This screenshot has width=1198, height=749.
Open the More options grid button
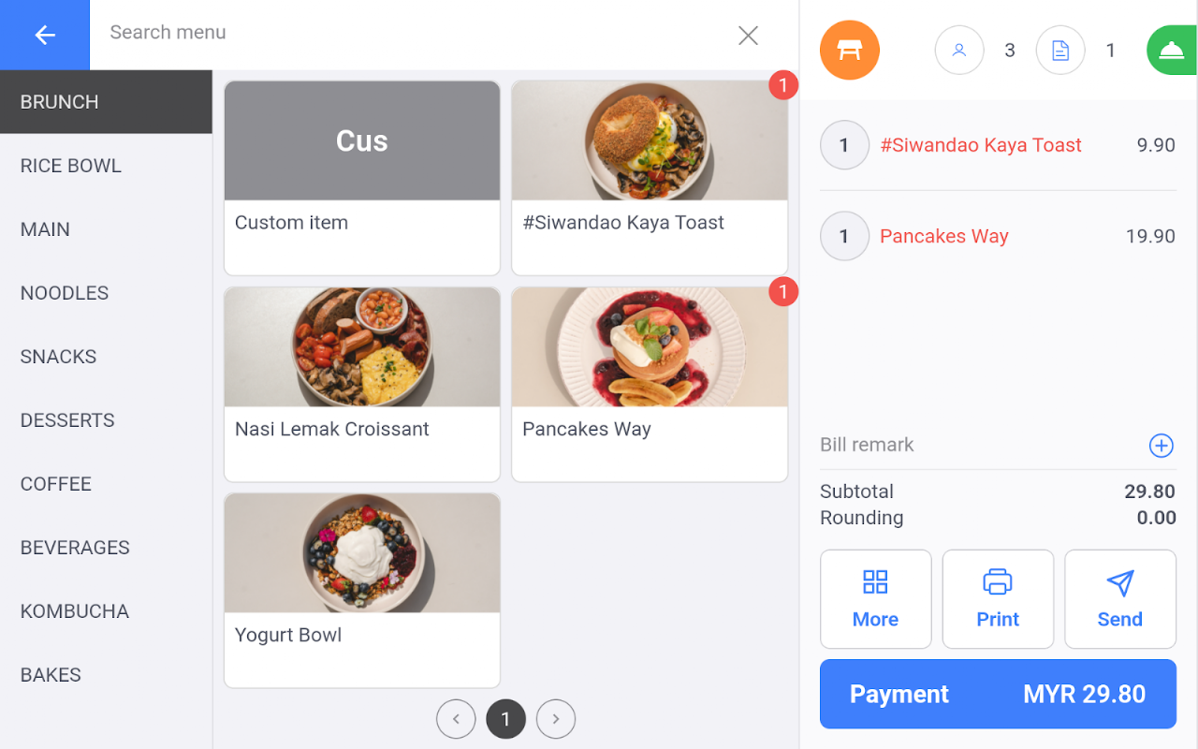(x=876, y=599)
